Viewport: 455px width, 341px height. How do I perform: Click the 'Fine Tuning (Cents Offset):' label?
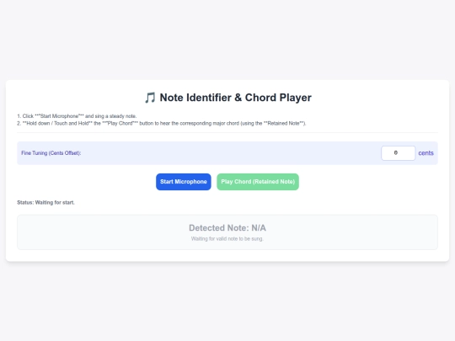[x=51, y=153]
